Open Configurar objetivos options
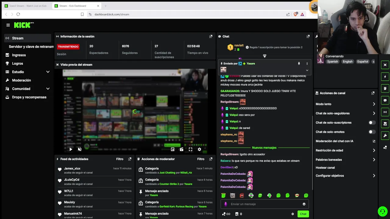The image size is (390, 219). coord(346,176)
